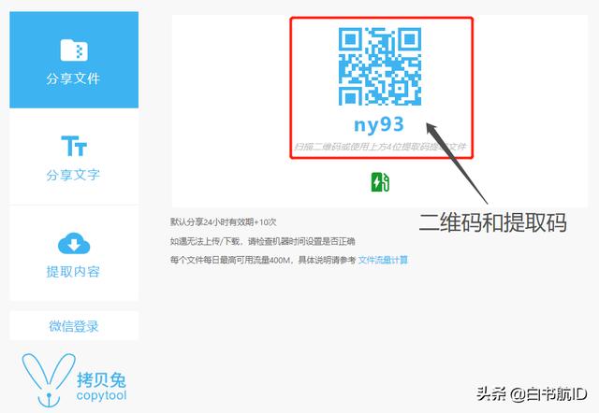Switch to the 分享文字 tab
This screenshot has height=413, width=599.
tap(74, 157)
